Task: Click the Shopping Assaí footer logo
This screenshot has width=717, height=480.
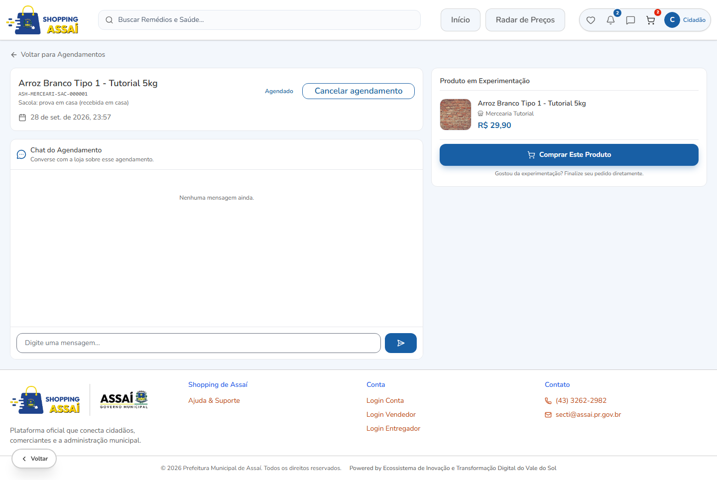Action: [45, 400]
